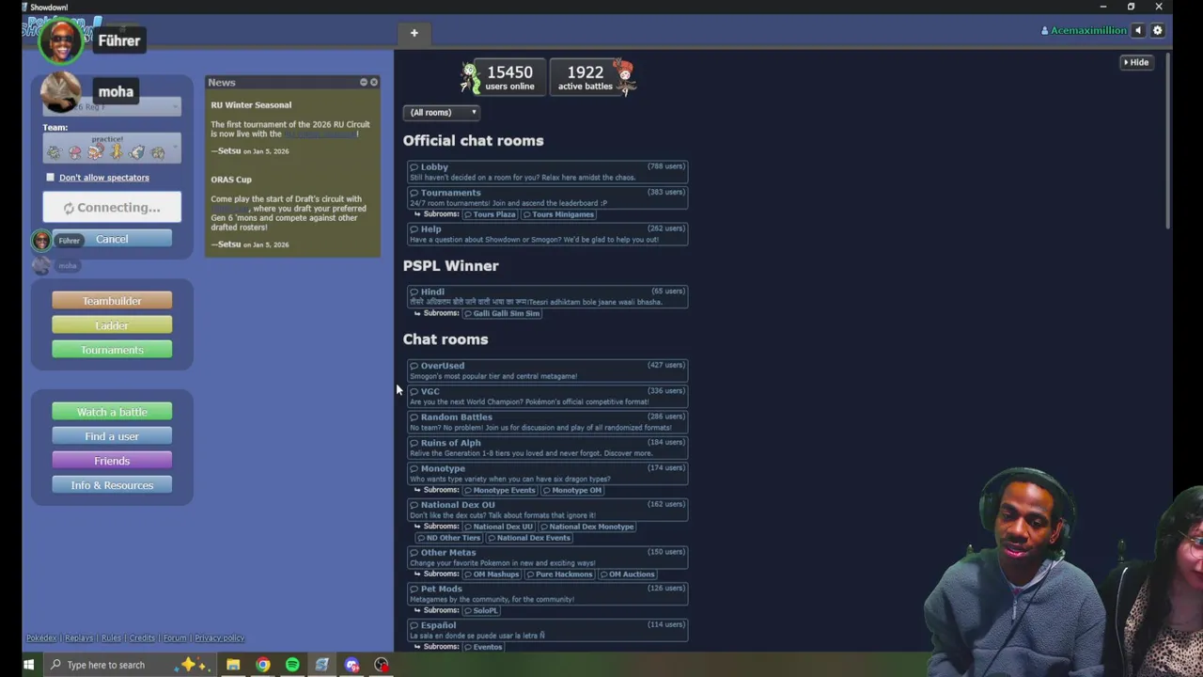
Task: Join the OverUsed chat room
Action: tap(547, 370)
